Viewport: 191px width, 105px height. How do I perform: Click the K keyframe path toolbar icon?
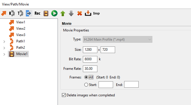click(12, 13)
